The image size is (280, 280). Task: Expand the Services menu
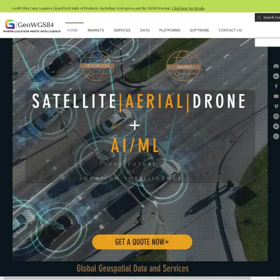(x=122, y=30)
